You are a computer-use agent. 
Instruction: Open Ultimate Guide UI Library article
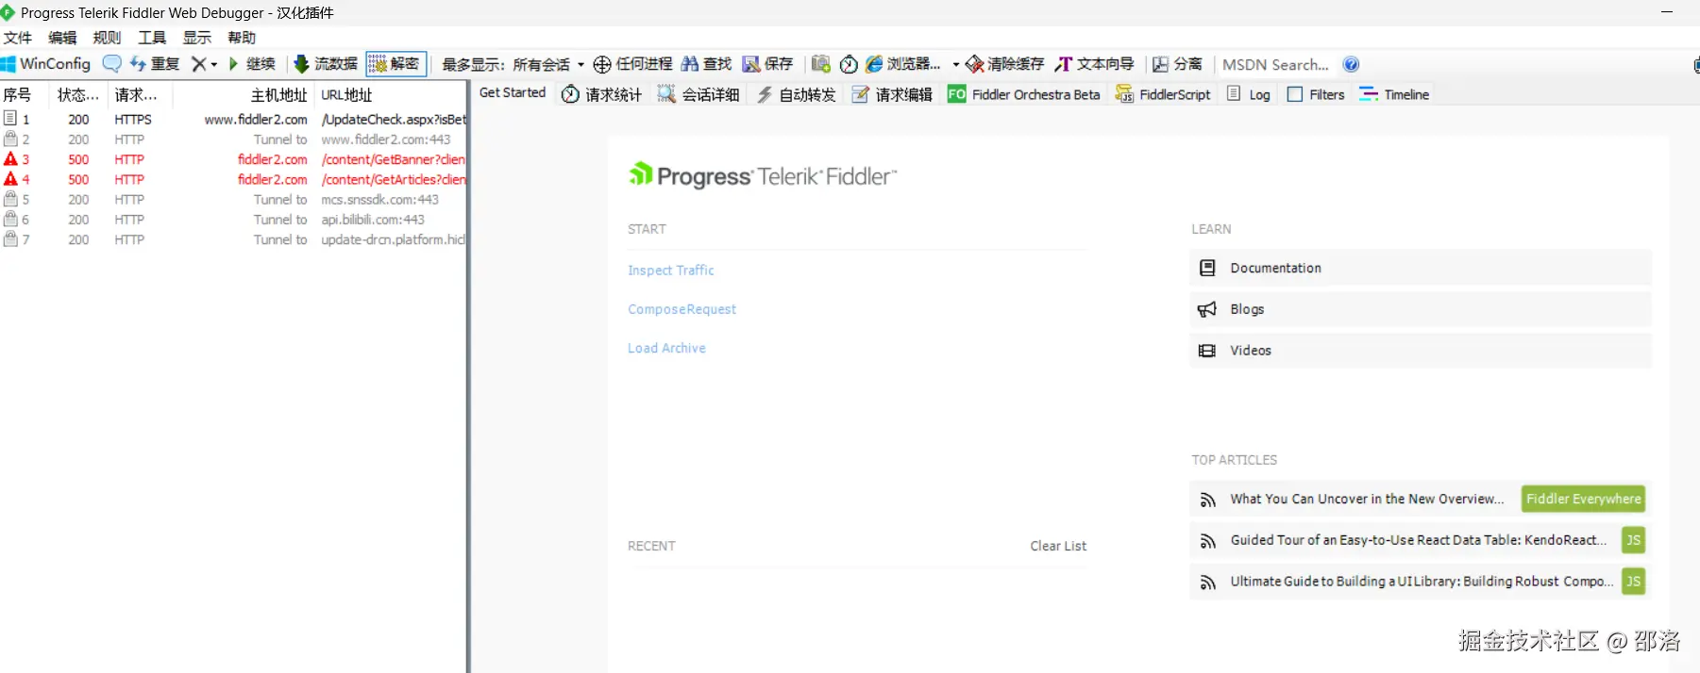coord(1422,582)
